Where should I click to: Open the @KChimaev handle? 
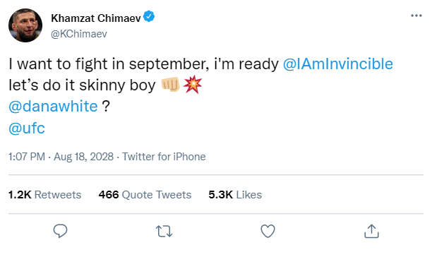(x=79, y=34)
